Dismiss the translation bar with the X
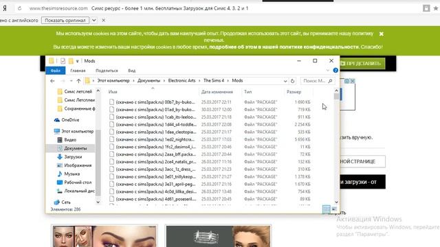 [x=104, y=20]
